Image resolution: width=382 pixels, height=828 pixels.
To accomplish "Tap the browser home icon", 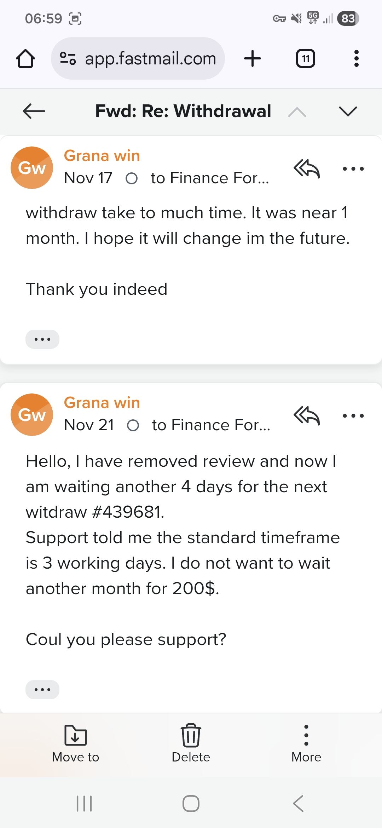I will [x=25, y=59].
